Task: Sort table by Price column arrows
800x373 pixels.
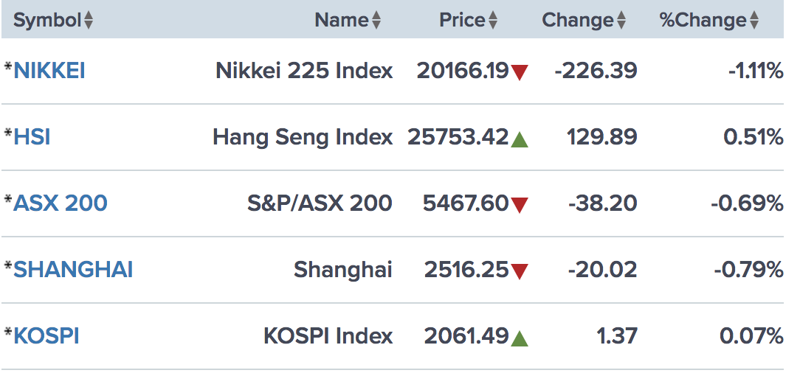Action: [x=493, y=21]
